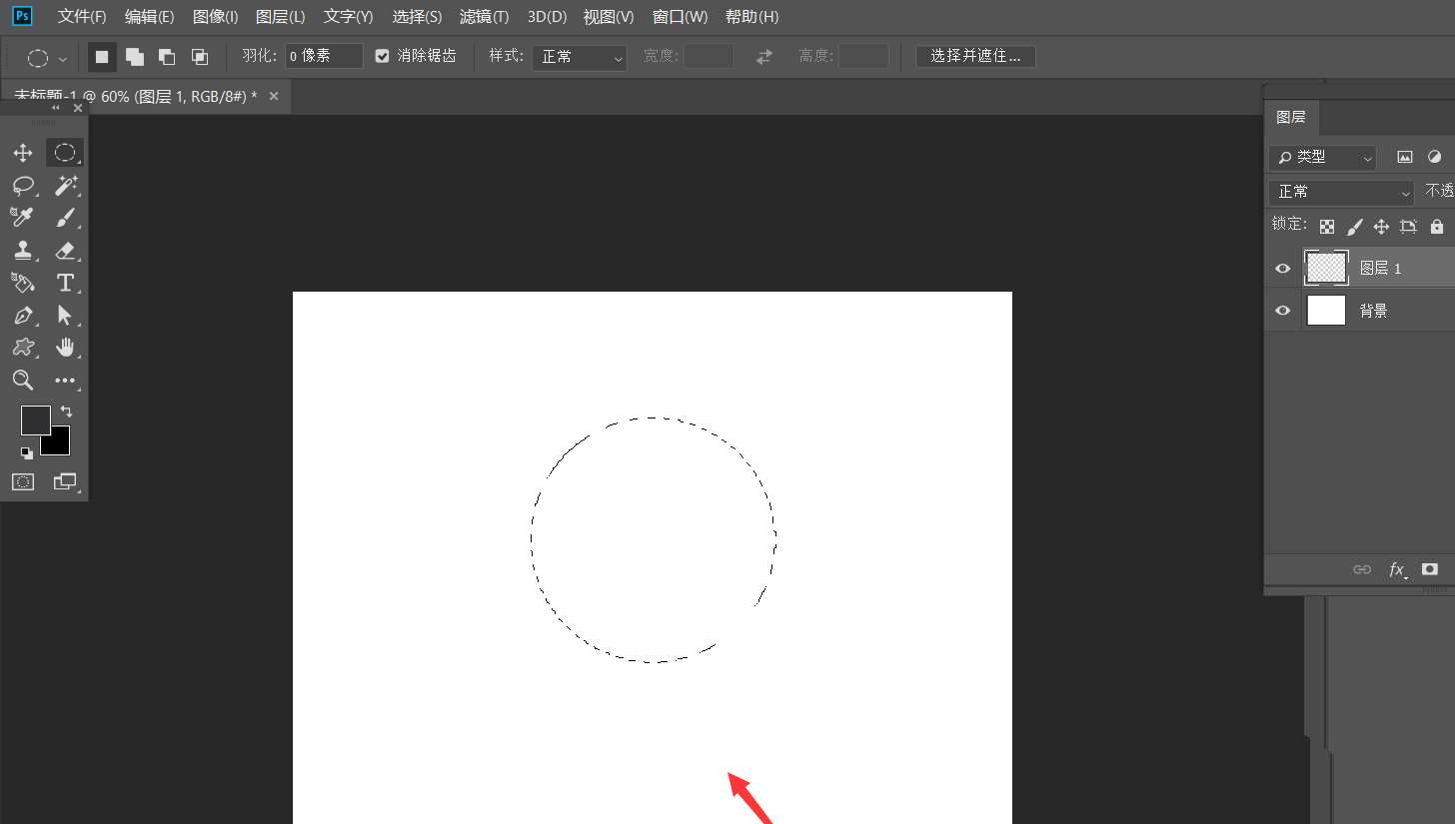
Task: Select the Brush tool
Action: tap(67, 218)
